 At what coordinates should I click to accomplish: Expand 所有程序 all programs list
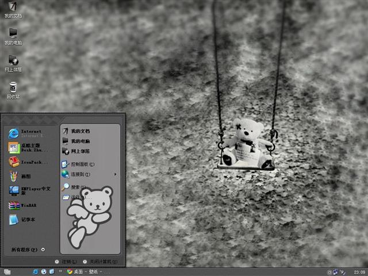(28, 250)
